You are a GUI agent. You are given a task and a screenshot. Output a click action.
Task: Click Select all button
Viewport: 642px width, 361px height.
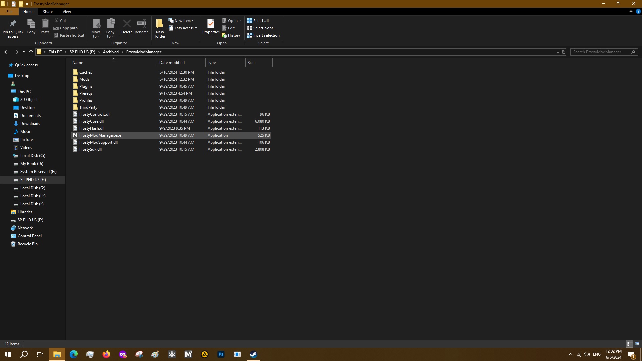tap(258, 21)
